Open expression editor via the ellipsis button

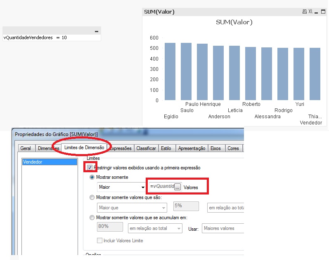177,187
